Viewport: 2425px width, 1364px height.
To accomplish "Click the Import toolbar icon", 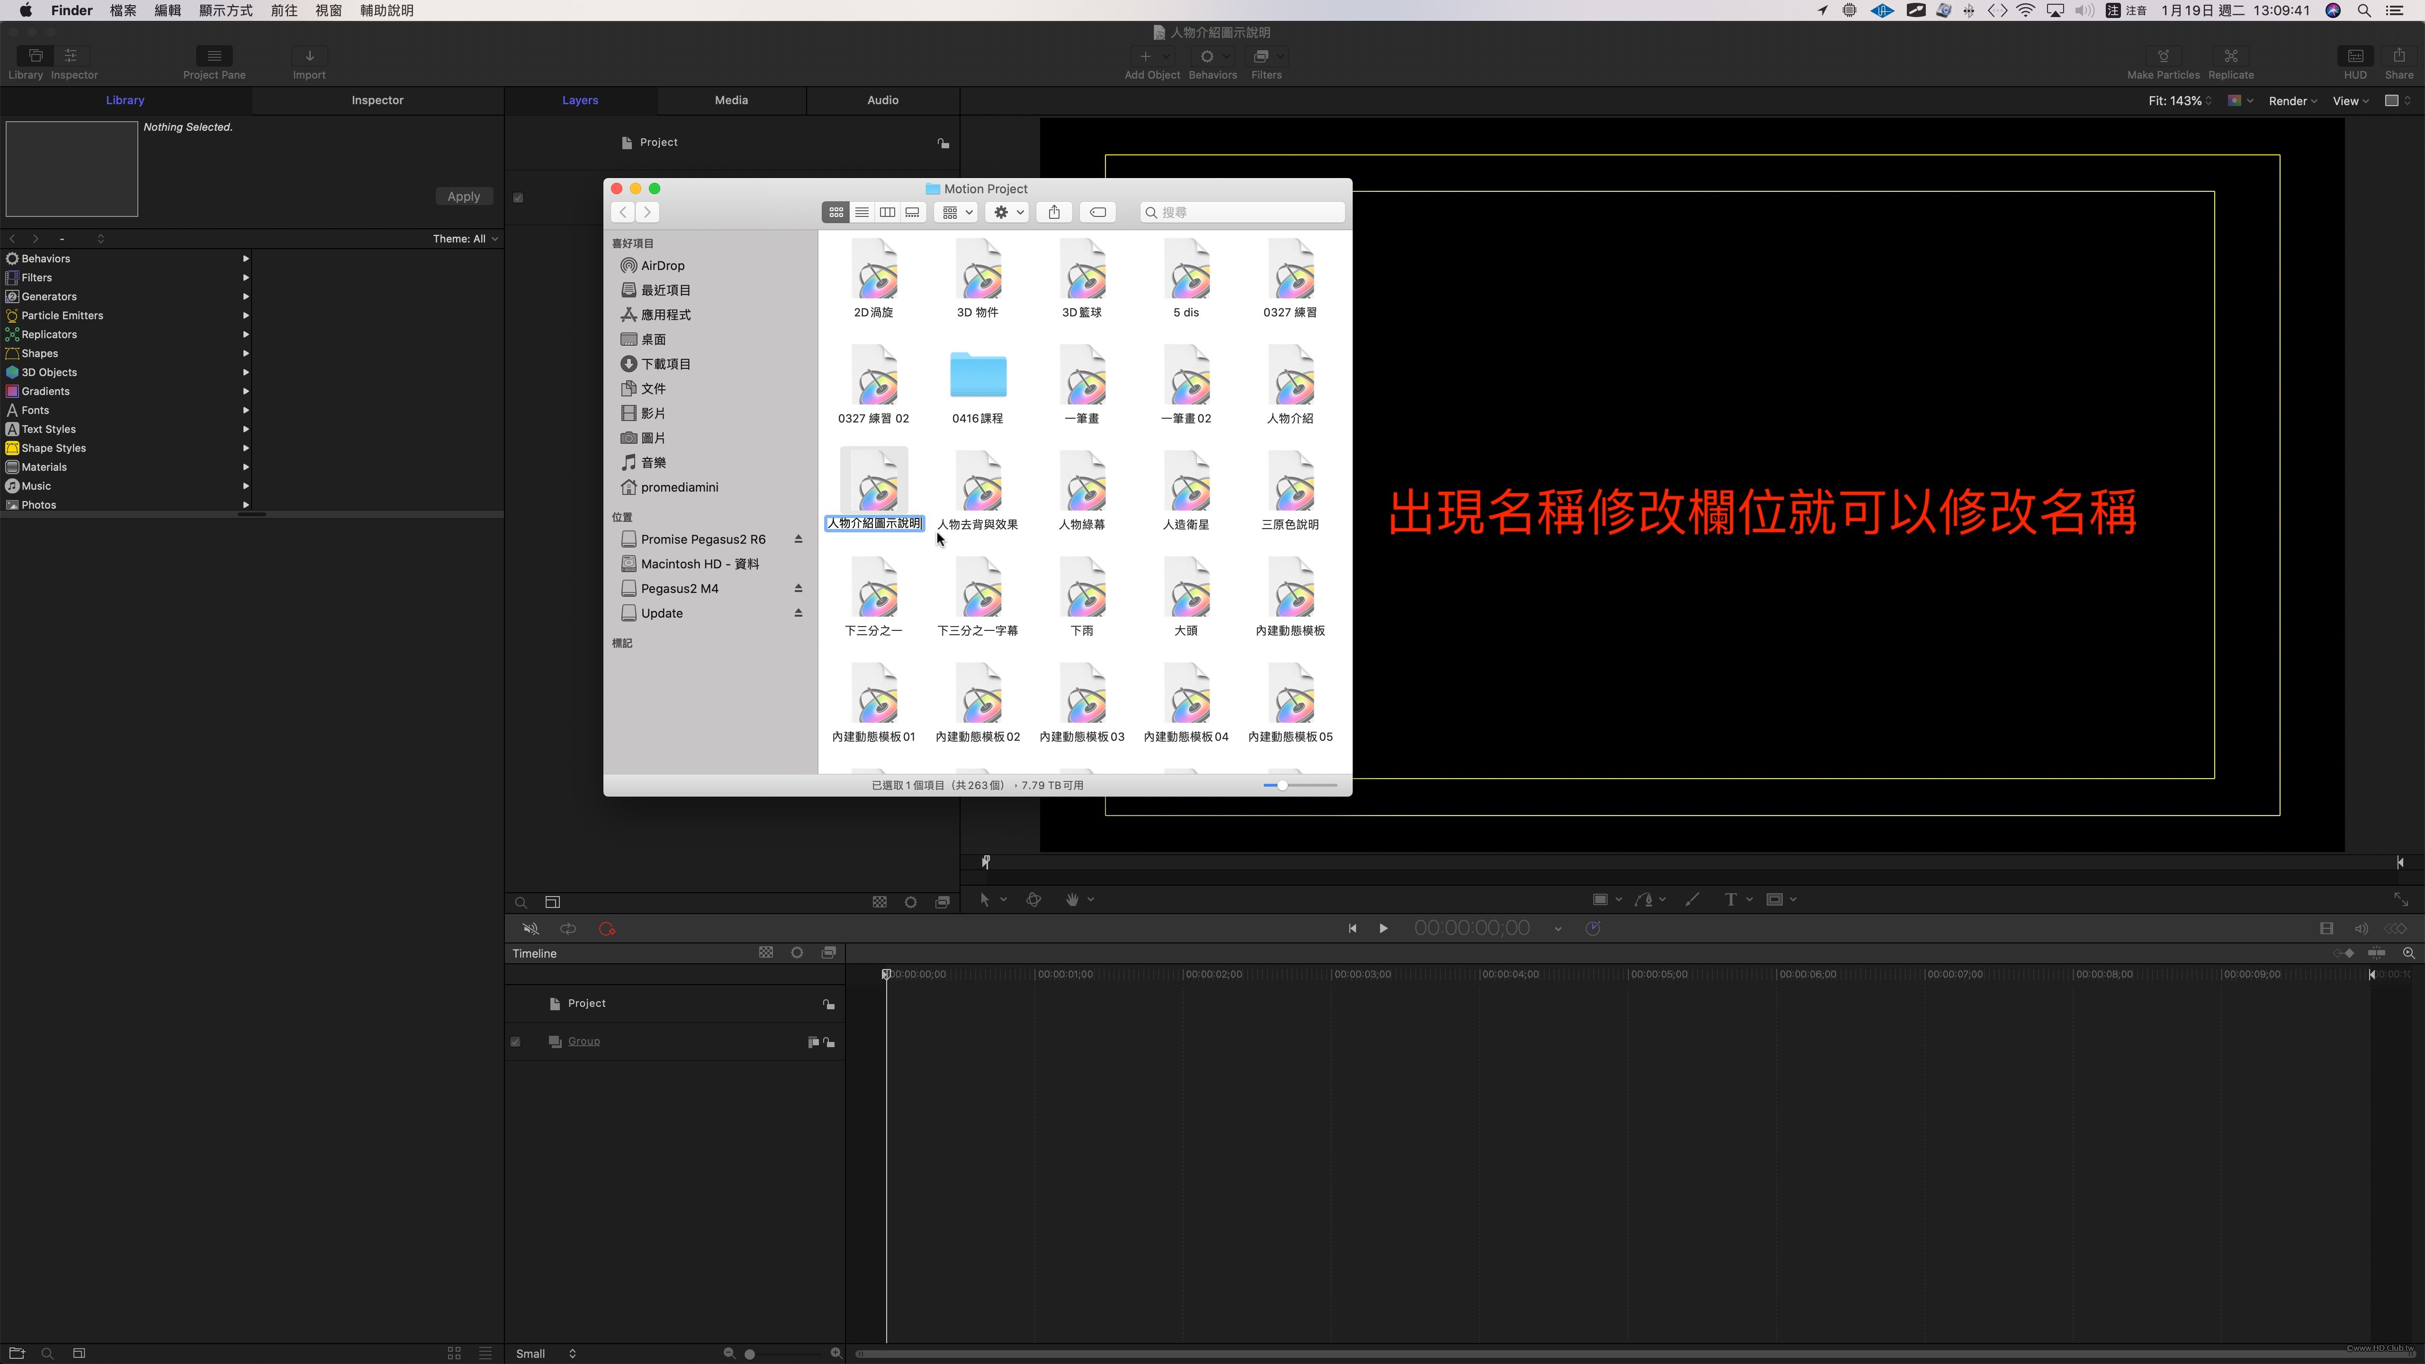I will 309,56.
